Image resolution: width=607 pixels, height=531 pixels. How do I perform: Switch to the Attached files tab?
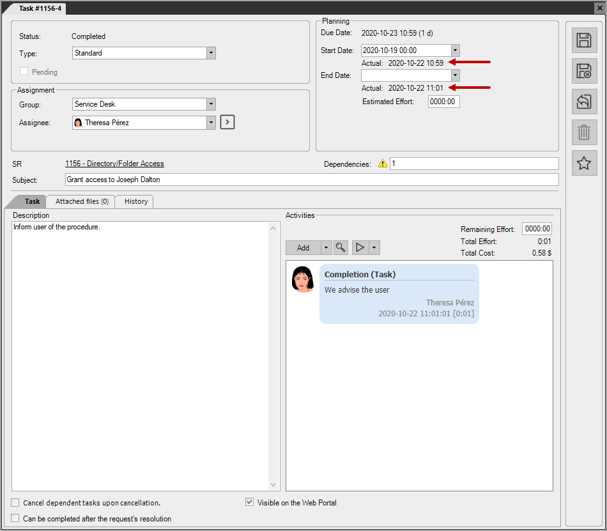82,201
